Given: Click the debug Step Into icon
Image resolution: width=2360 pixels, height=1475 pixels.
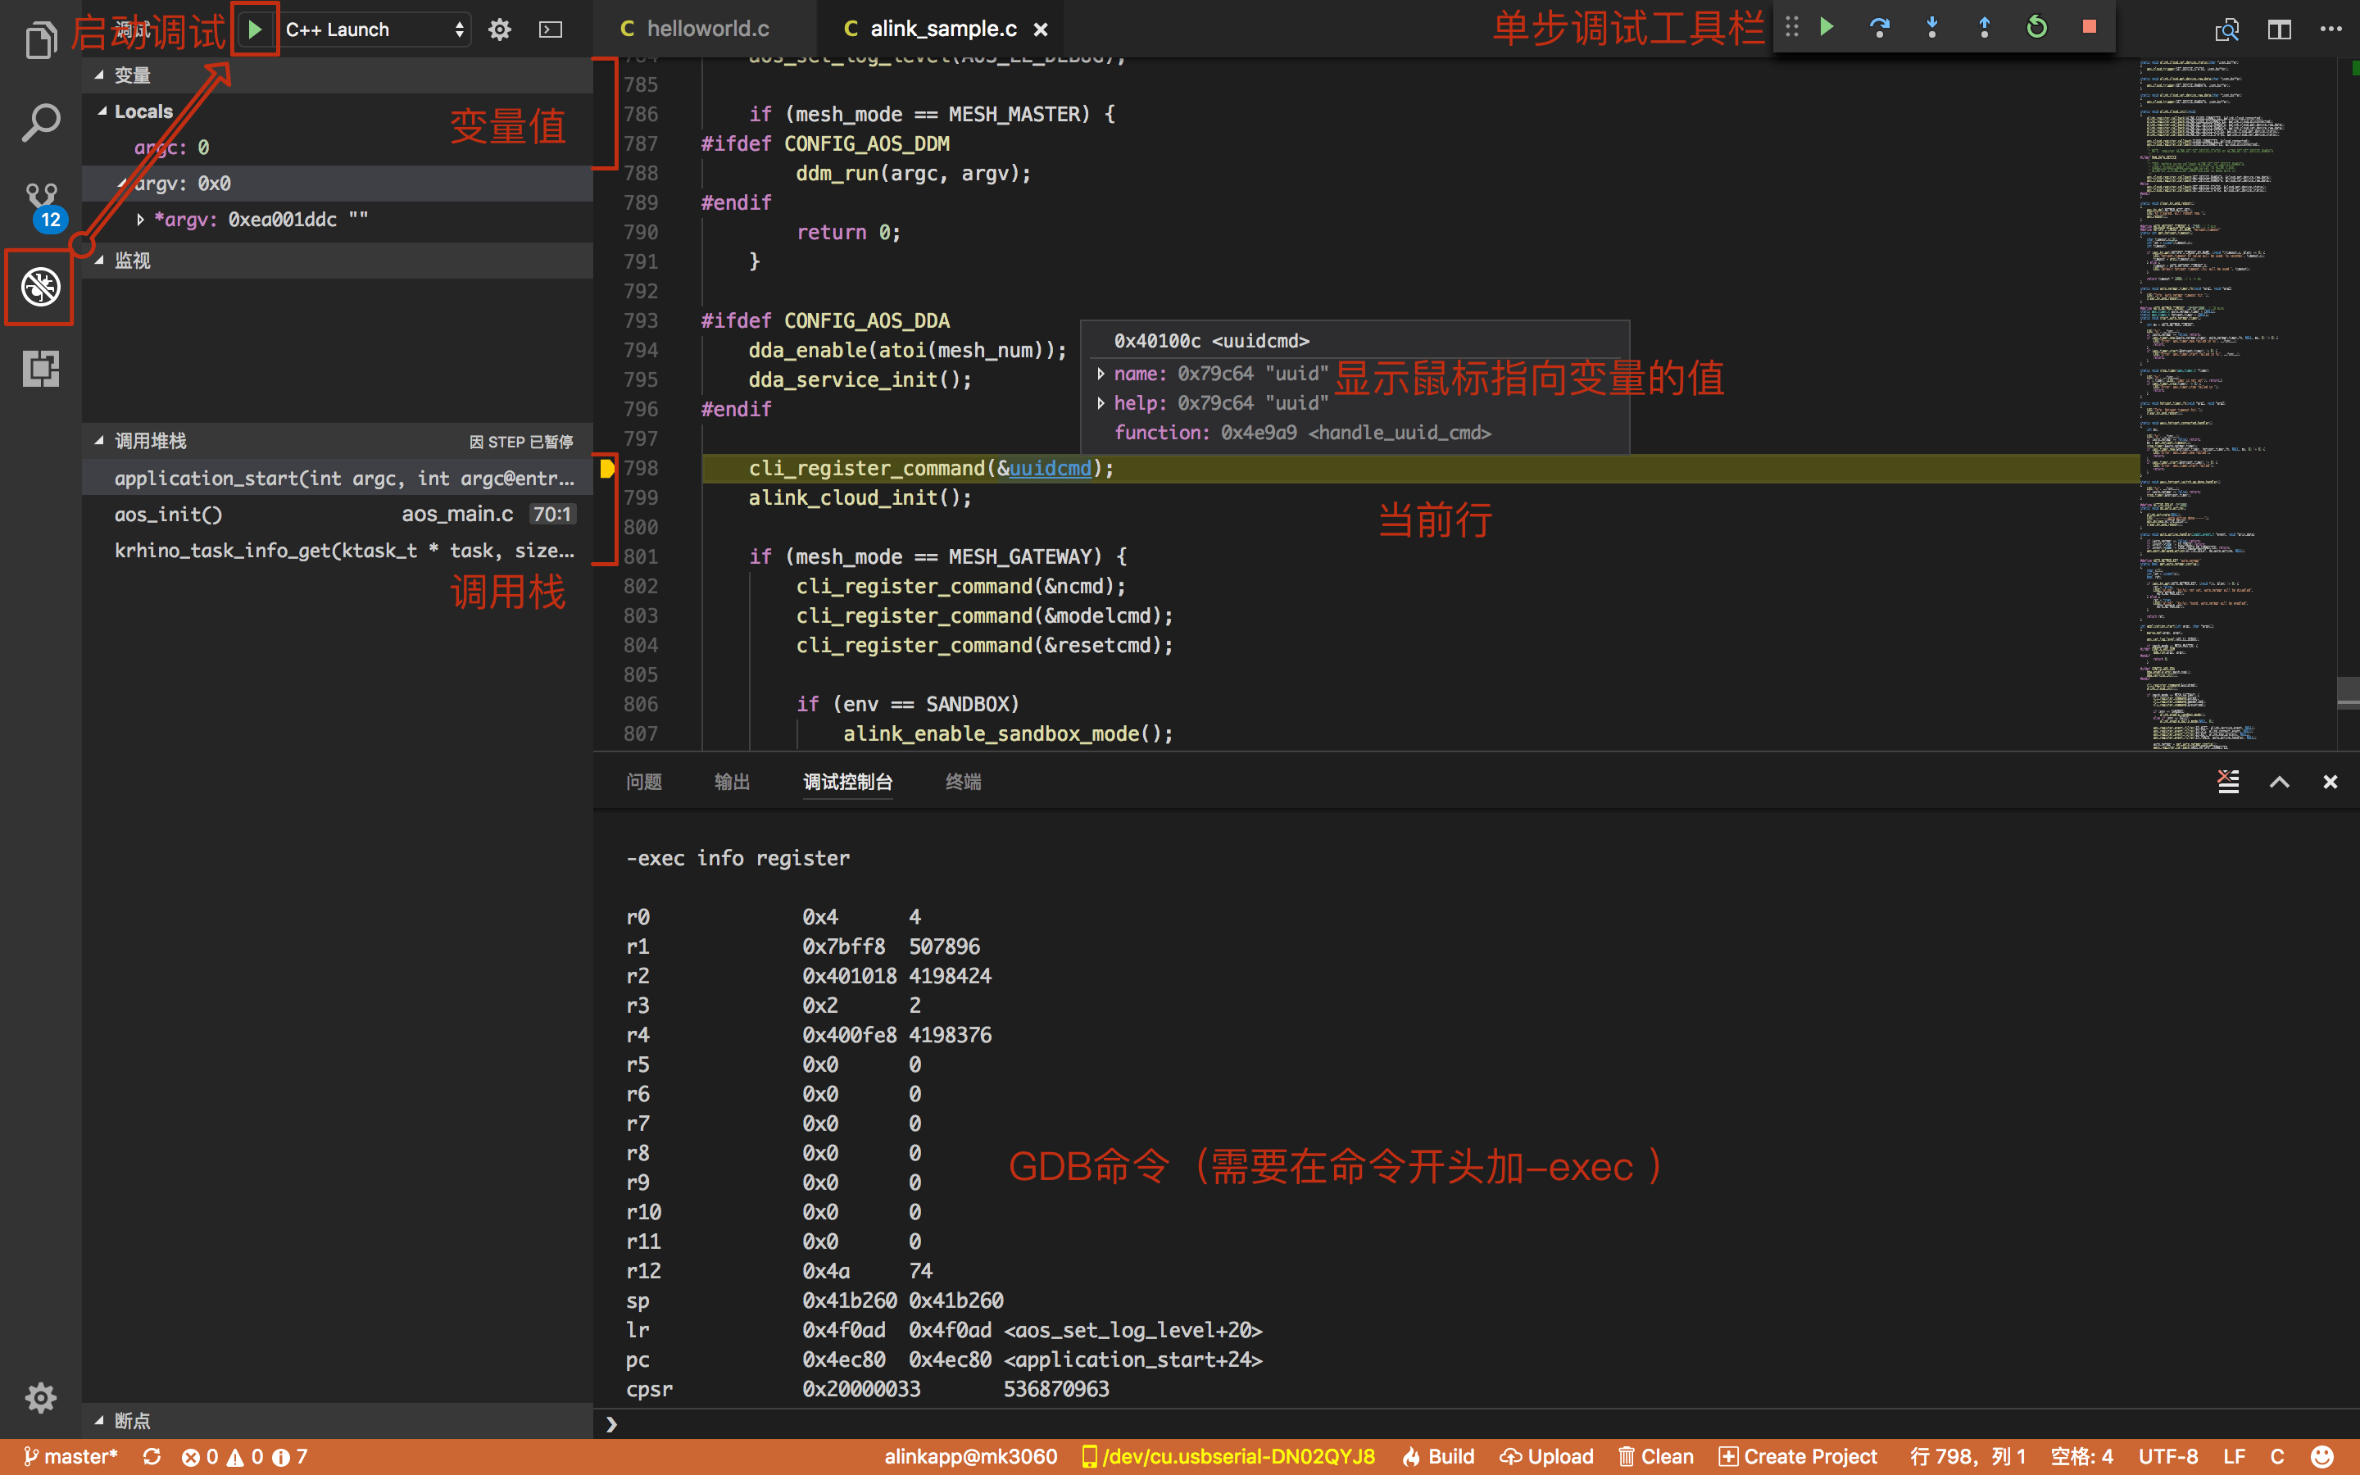Looking at the screenshot, I should tap(1932, 27).
